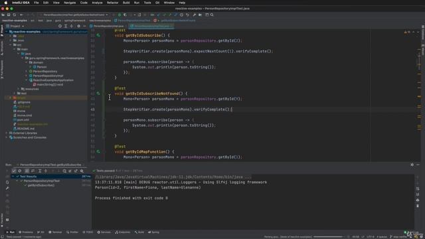Click the Save All icon in toolbar
Viewport: 425px width, 239px height.
9,15
